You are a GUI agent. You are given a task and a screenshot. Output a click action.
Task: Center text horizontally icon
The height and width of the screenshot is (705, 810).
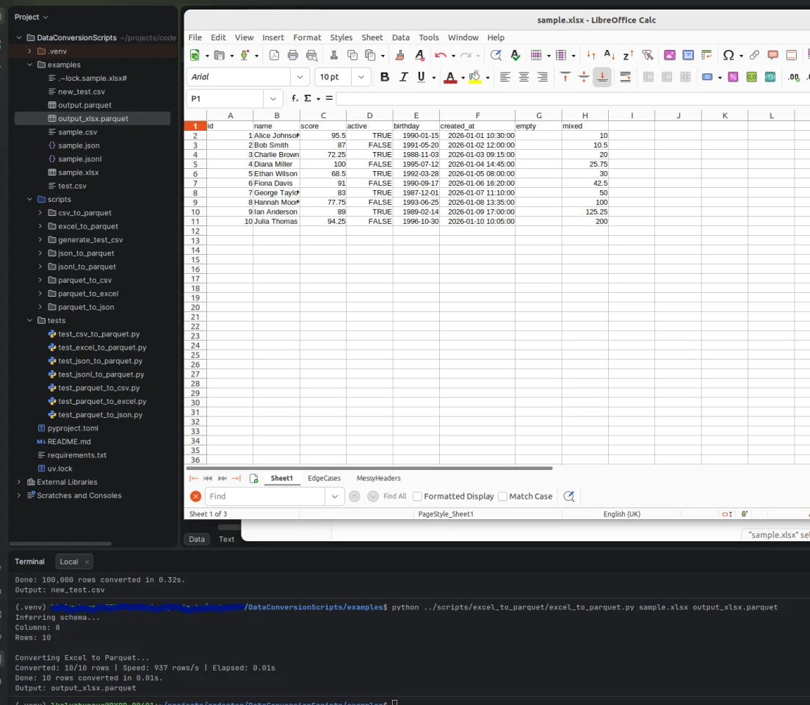[x=524, y=77]
